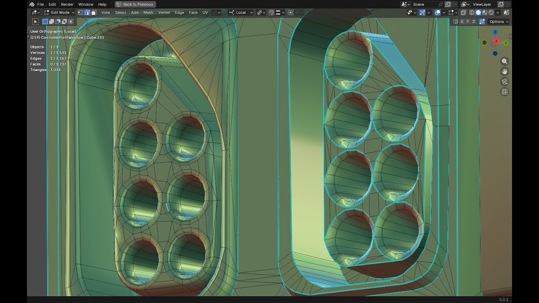Image resolution: width=539 pixels, height=303 pixels.
Task: Add a new view layer
Action: coord(501,4)
